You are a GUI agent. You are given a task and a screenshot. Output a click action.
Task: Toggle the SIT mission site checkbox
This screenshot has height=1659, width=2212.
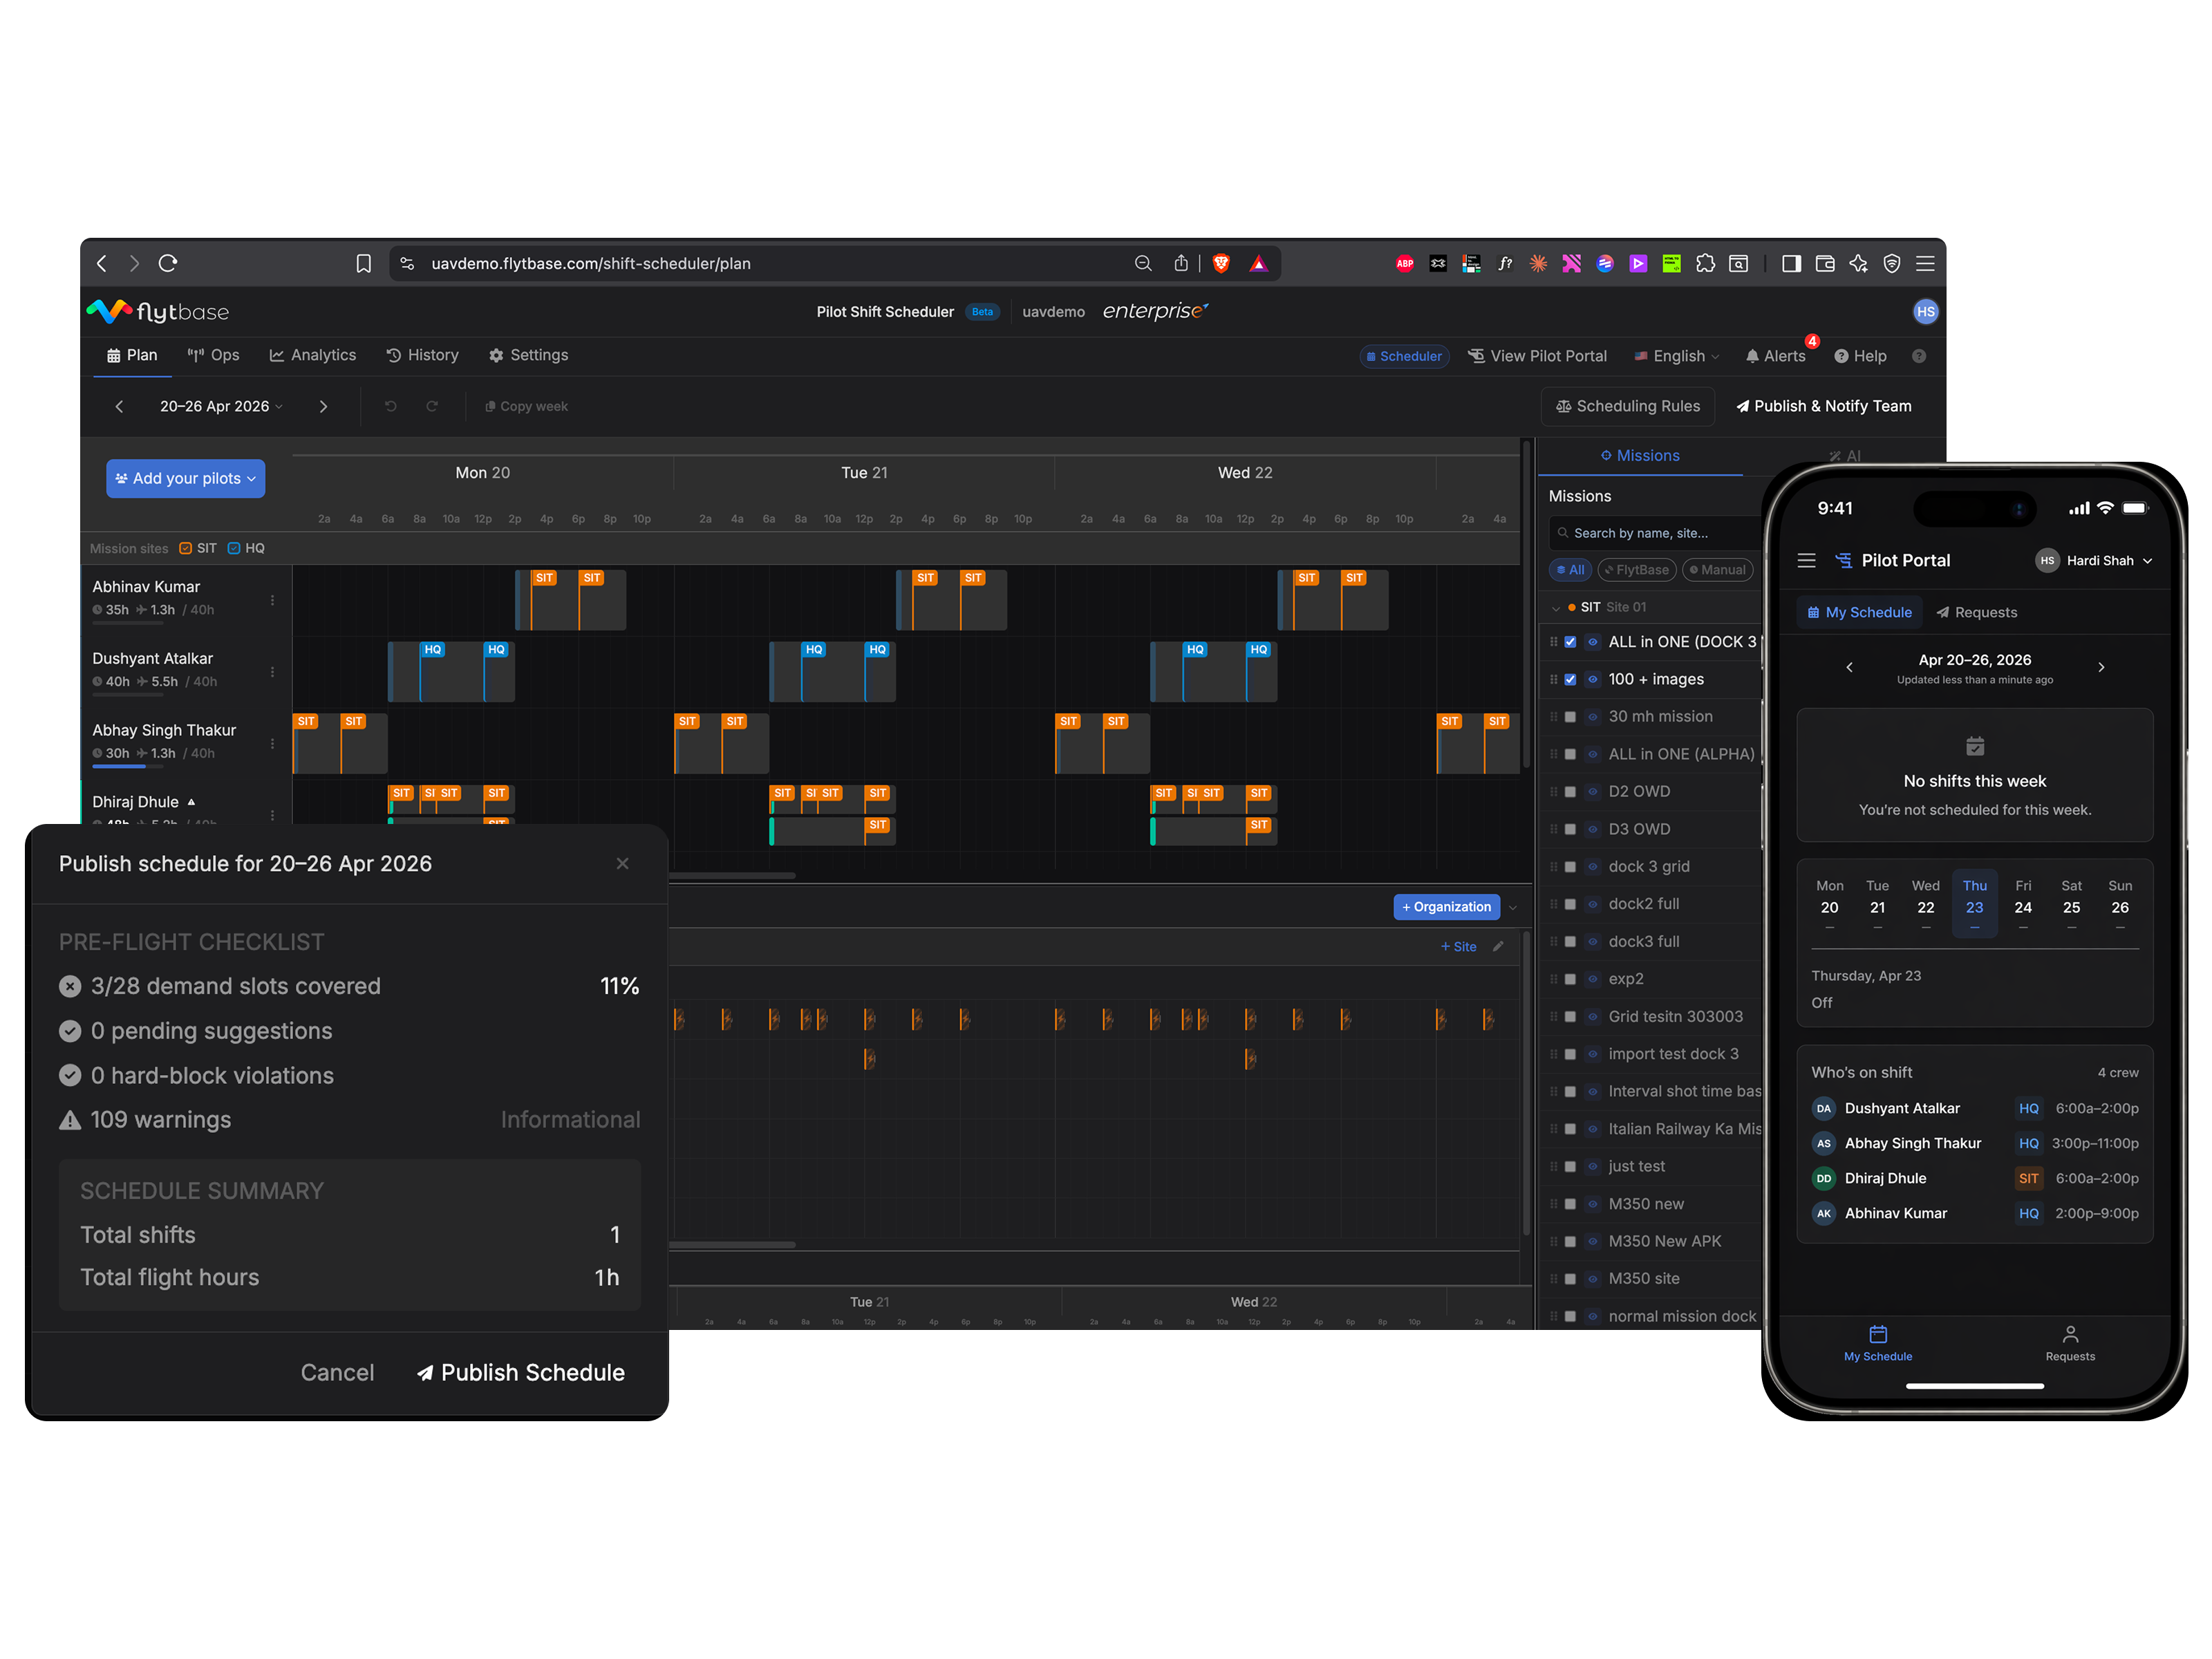coord(185,548)
